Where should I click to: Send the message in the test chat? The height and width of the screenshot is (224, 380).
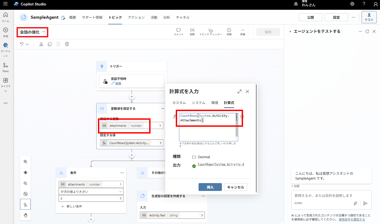tap(365, 203)
